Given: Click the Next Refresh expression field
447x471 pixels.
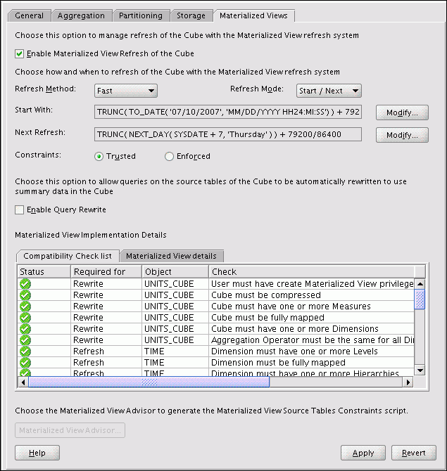Looking at the screenshot, I should (228, 134).
